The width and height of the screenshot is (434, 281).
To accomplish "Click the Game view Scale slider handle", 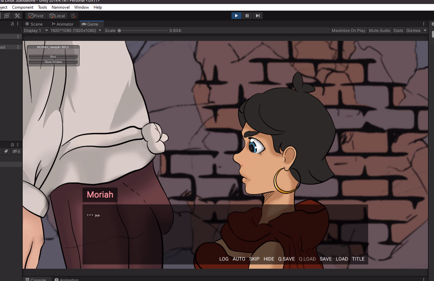I will pyautogui.click(x=119, y=31).
